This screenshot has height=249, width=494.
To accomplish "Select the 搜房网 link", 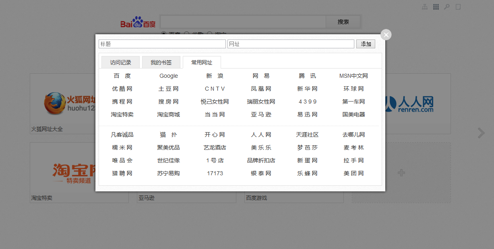I will 169,102.
